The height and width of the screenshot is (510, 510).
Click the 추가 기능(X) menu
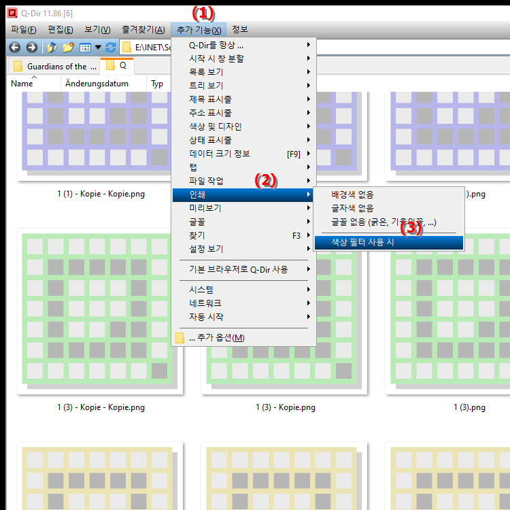coord(199,30)
